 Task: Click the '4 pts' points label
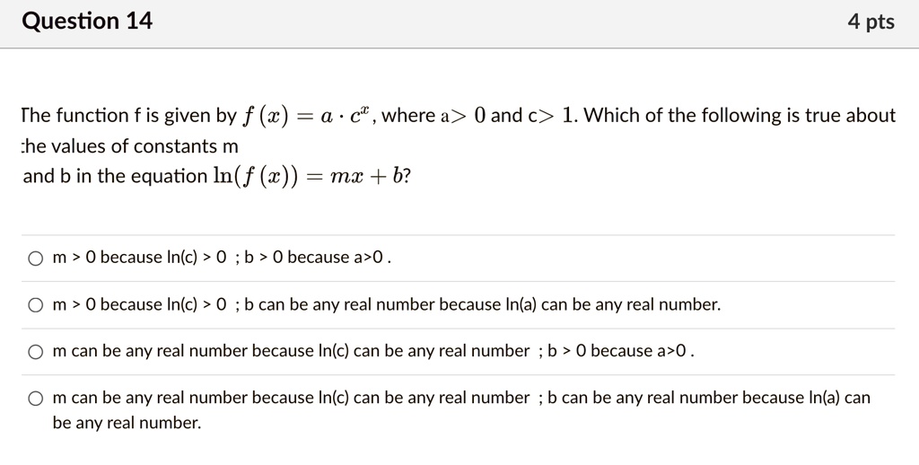coord(871,22)
